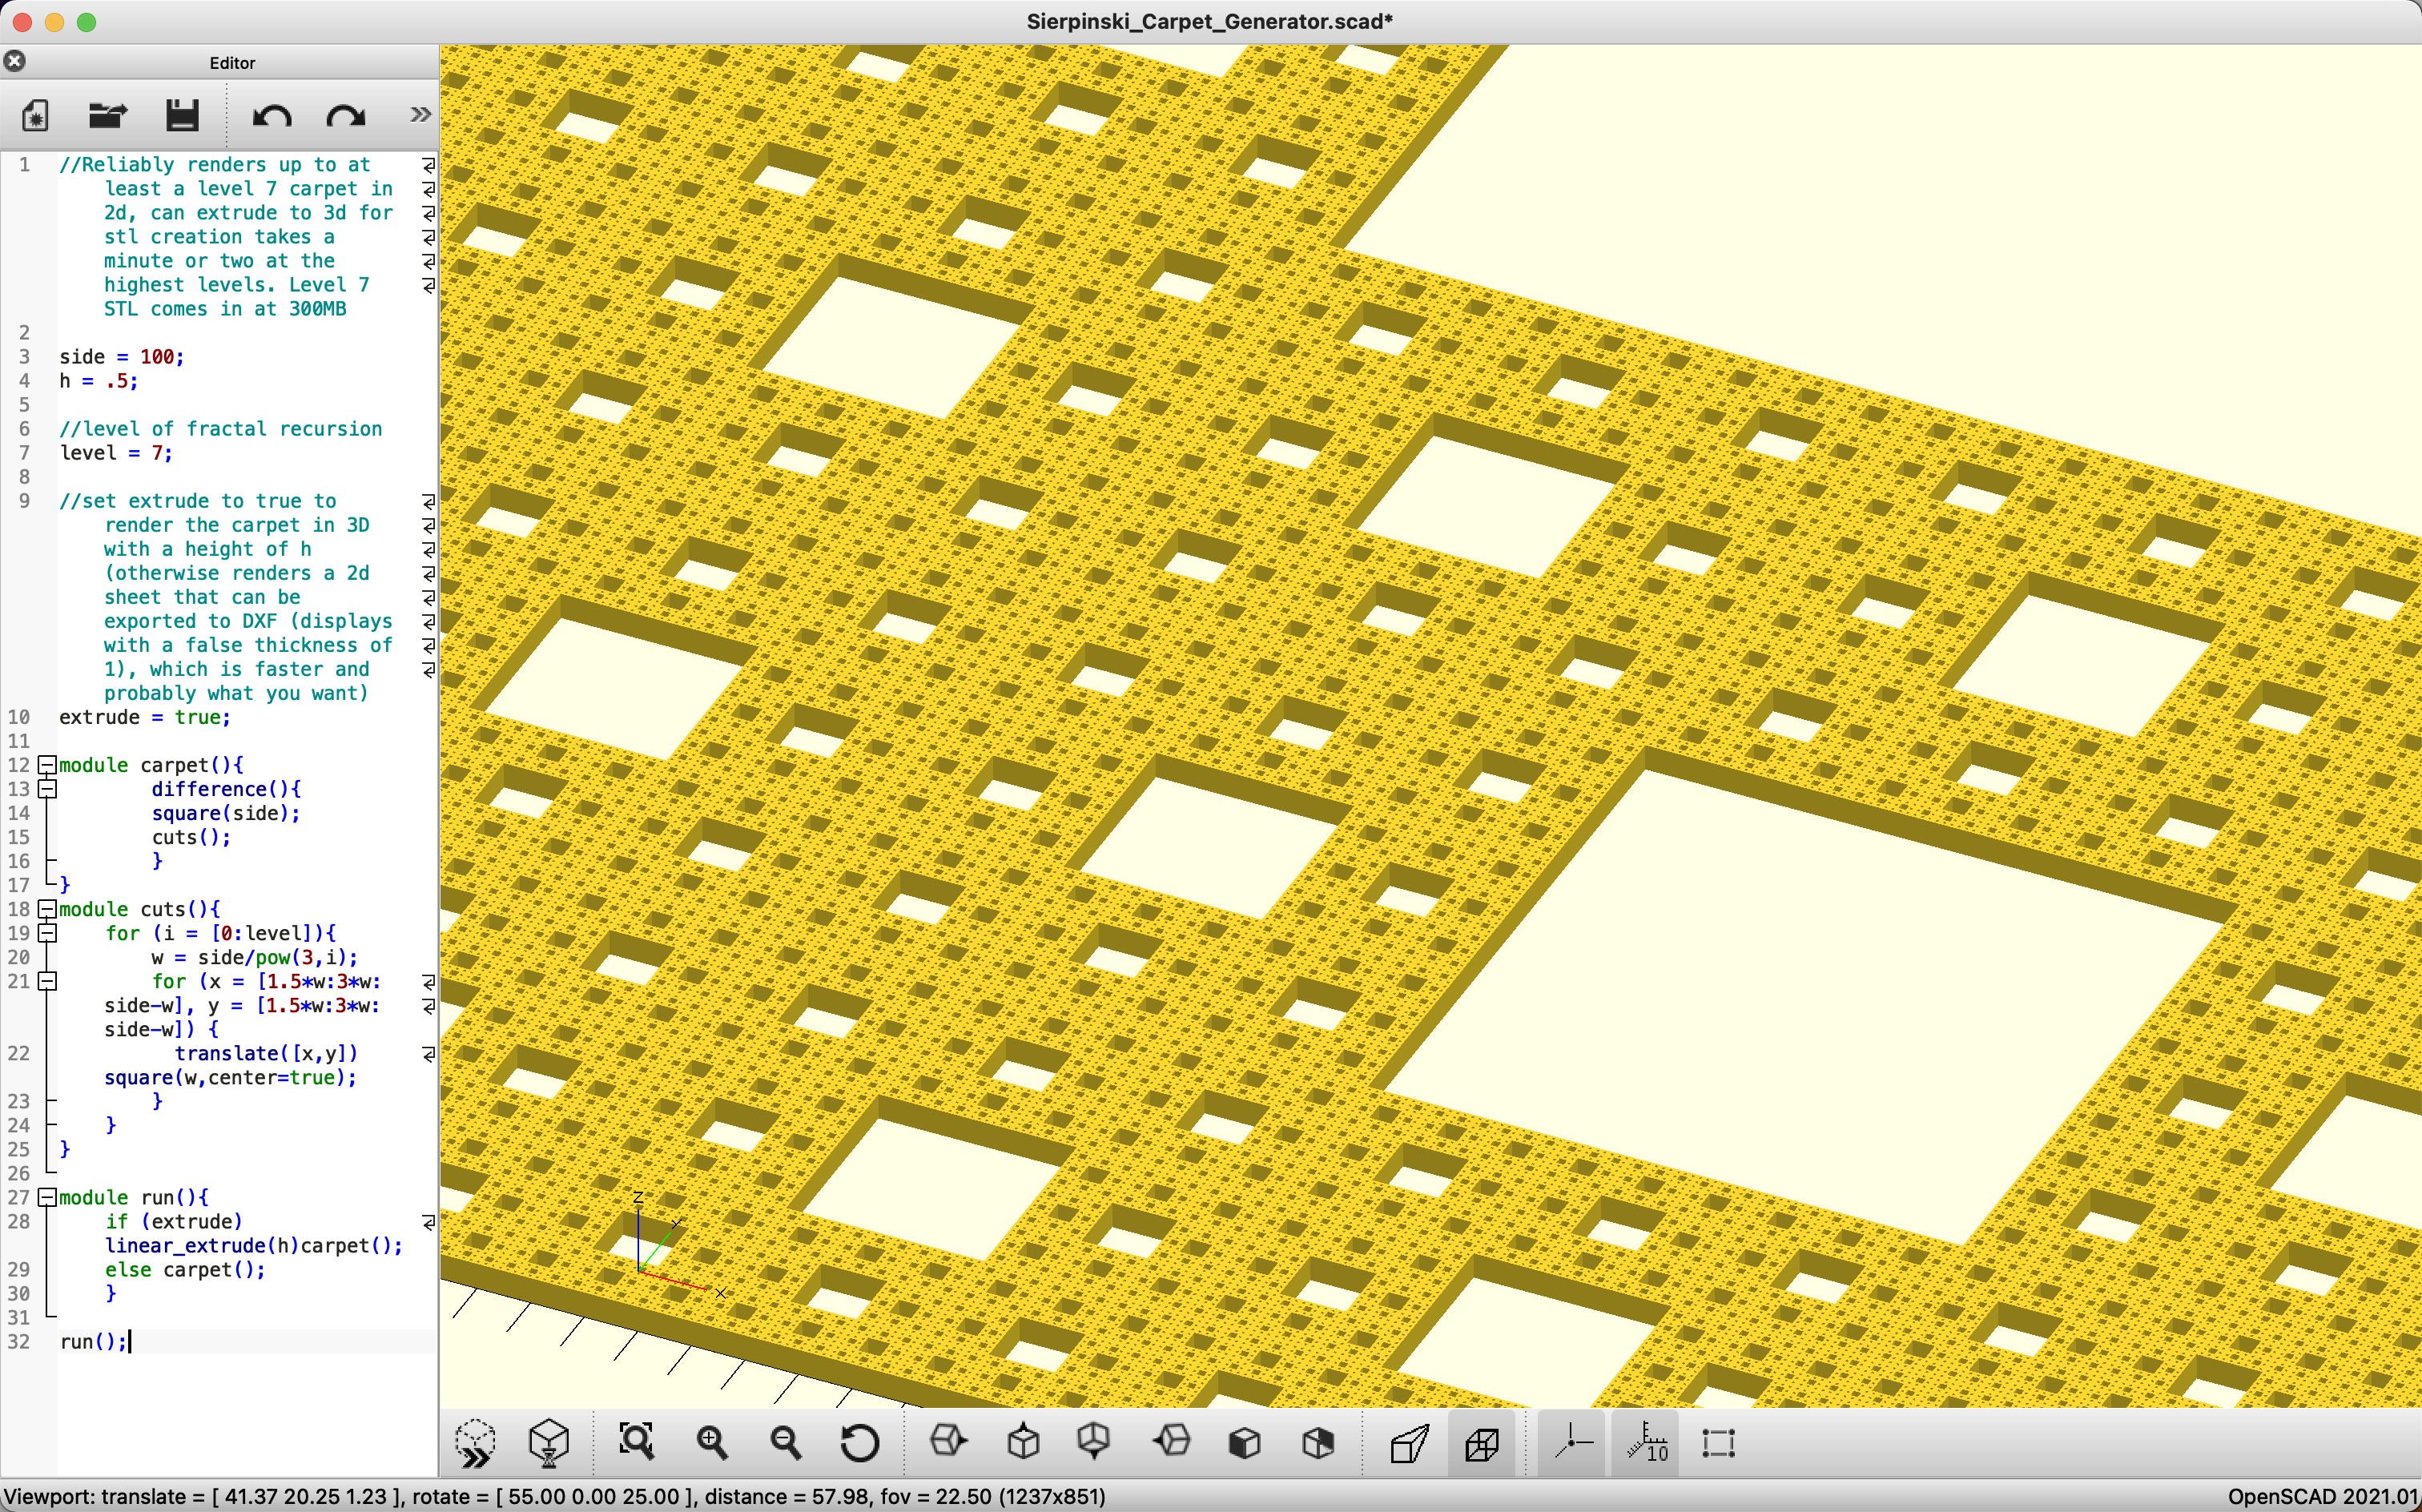Toggle orthogonal projection view
This screenshot has width=2422, height=1512.
[x=1482, y=1443]
